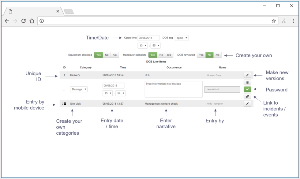Delete the entry using the trash icon

[x=247, y=82]
